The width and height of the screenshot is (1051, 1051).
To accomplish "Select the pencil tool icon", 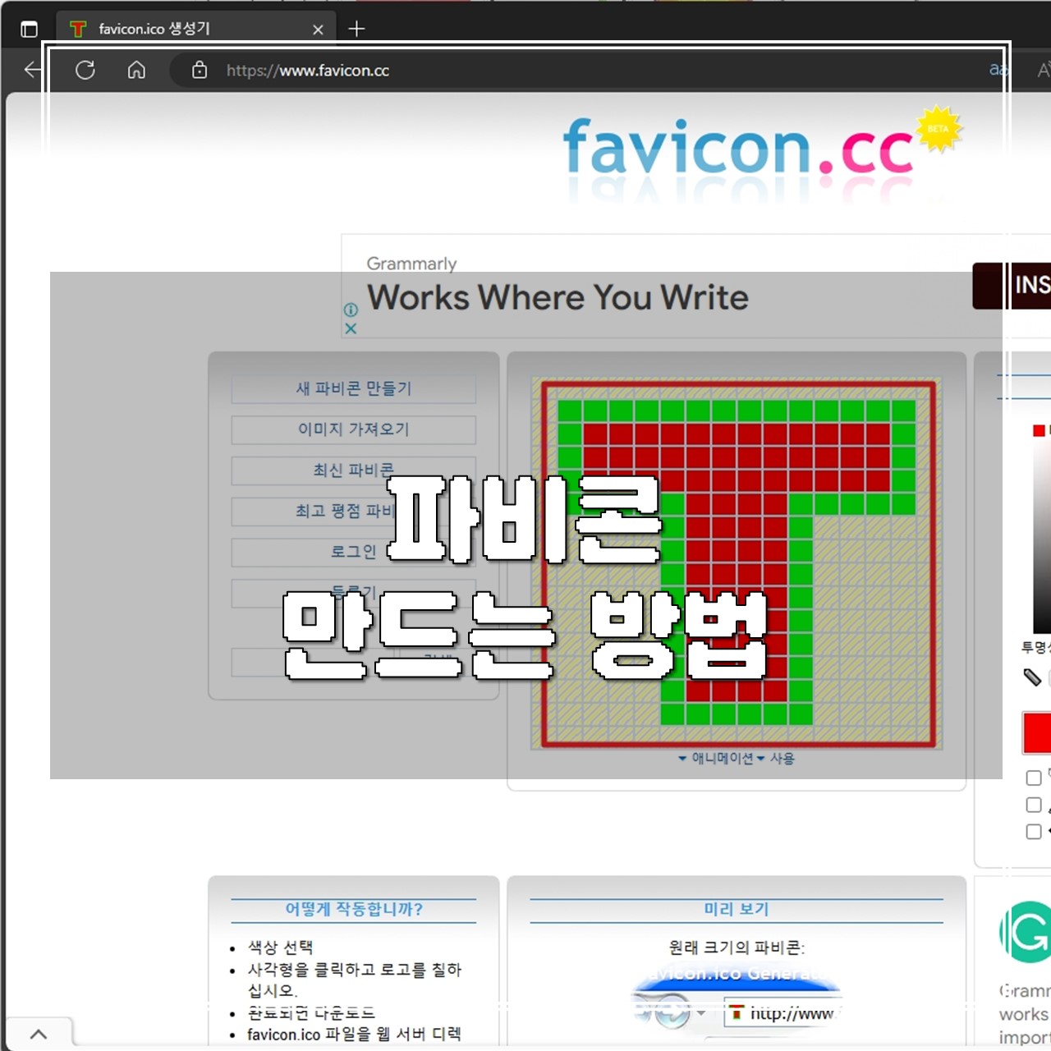I will 1032,677.
